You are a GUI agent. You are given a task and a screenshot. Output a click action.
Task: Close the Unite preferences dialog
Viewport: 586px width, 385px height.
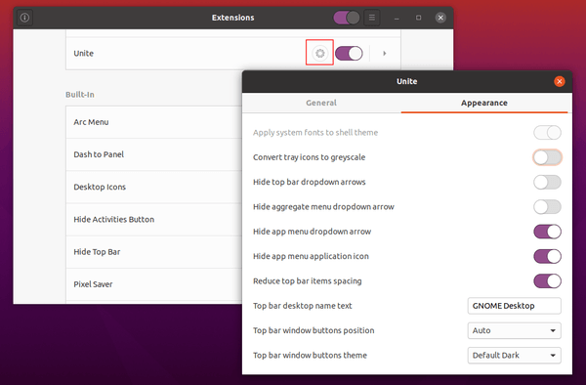coord(559,81)
